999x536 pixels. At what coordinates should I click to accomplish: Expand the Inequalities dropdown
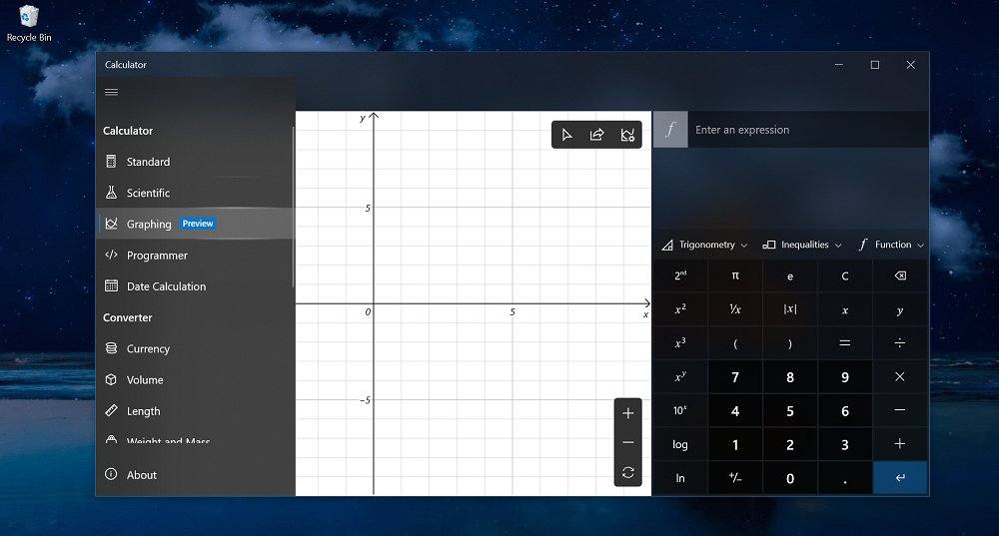click(x=802, y=245)
